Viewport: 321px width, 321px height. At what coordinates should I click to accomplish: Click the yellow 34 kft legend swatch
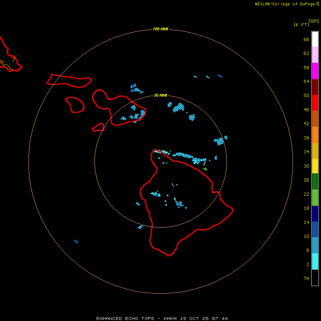(315, 166)
